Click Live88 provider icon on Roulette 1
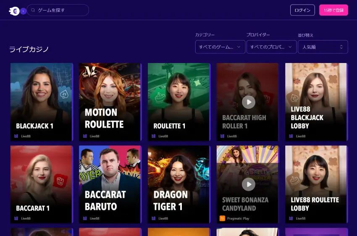This screenshot has width=357, height=236. point(154,136)
